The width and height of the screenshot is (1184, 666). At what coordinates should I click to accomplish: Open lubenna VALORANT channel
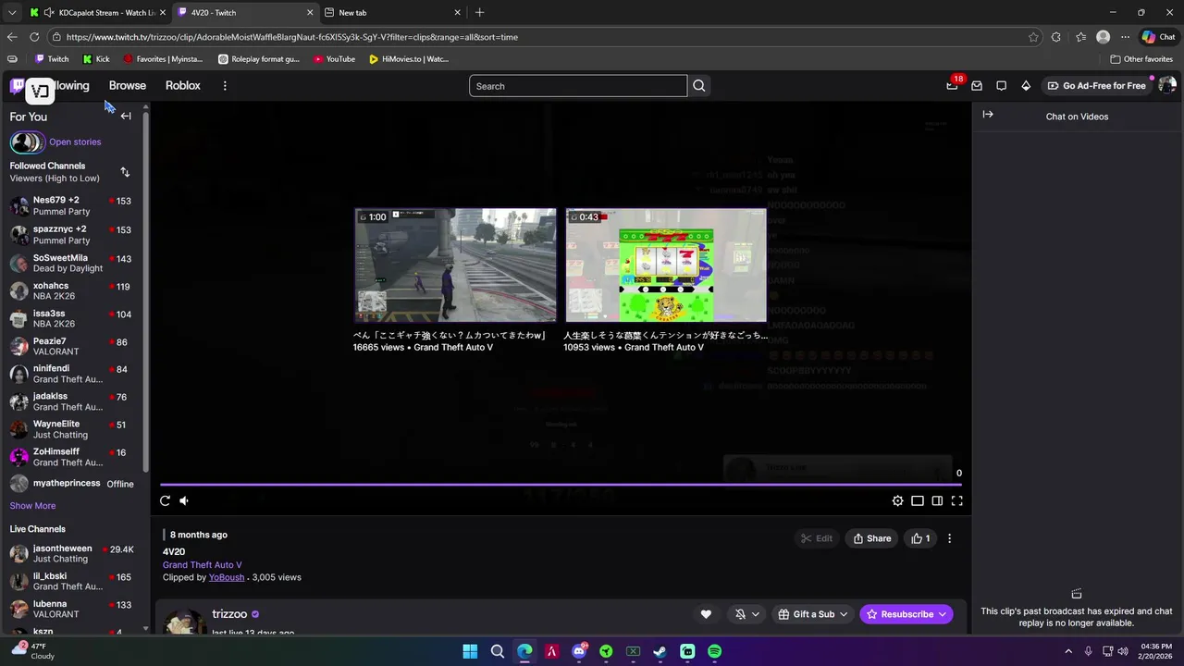tap(72, 609)
